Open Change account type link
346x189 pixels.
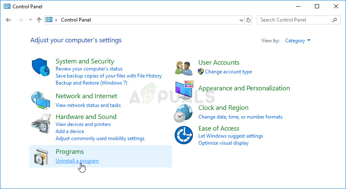pyautogui.click(x=228, y=72)
